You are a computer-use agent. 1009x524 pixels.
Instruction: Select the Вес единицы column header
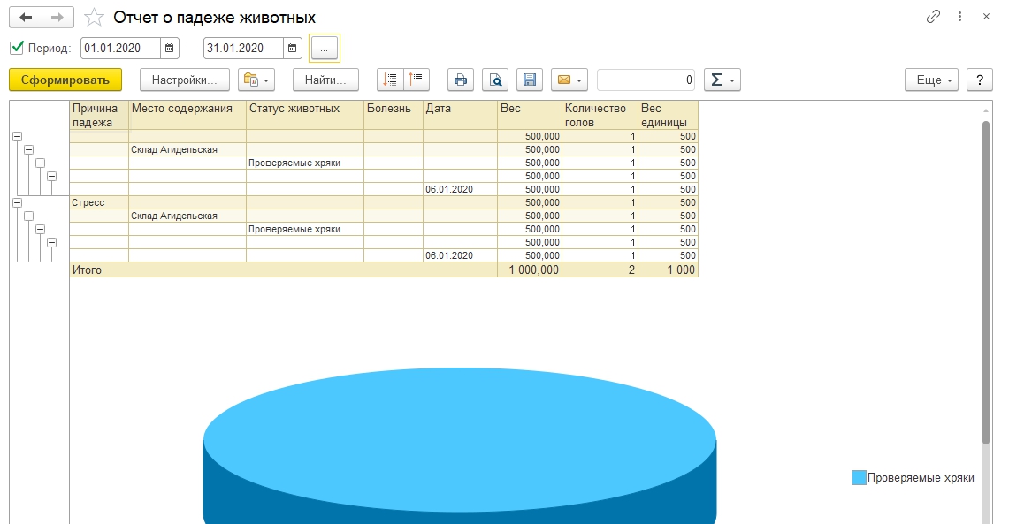click(668, 115)
